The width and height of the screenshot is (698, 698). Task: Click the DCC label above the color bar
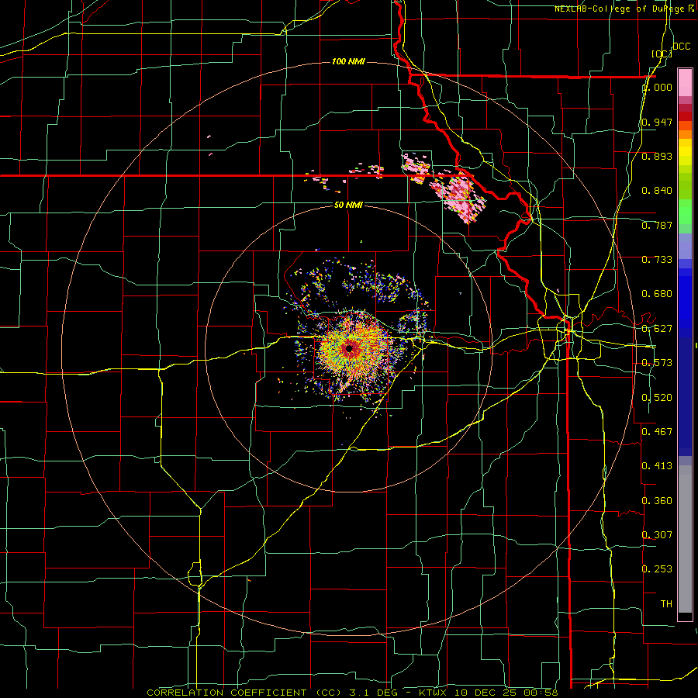pyautogui.click(x=682, y=47)
